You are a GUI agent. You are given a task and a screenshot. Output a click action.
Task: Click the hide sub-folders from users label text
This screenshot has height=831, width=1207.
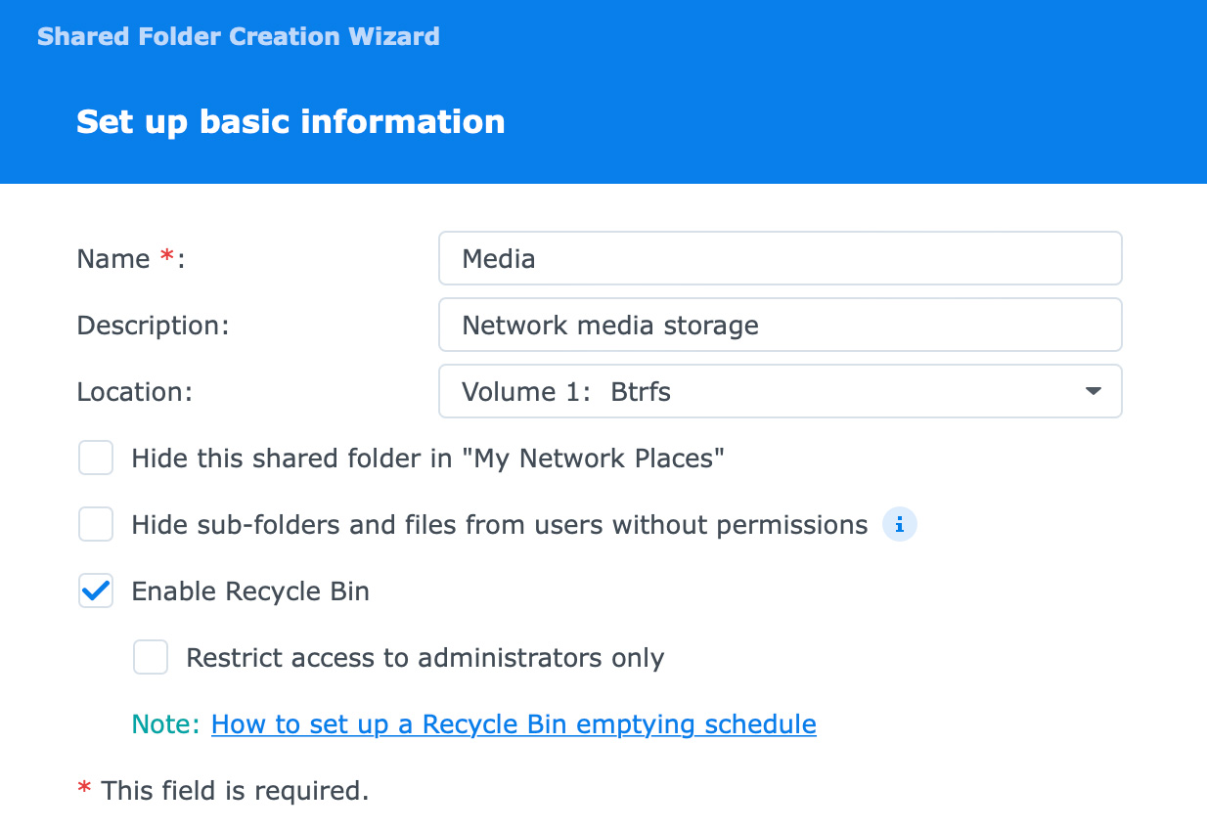499,525
